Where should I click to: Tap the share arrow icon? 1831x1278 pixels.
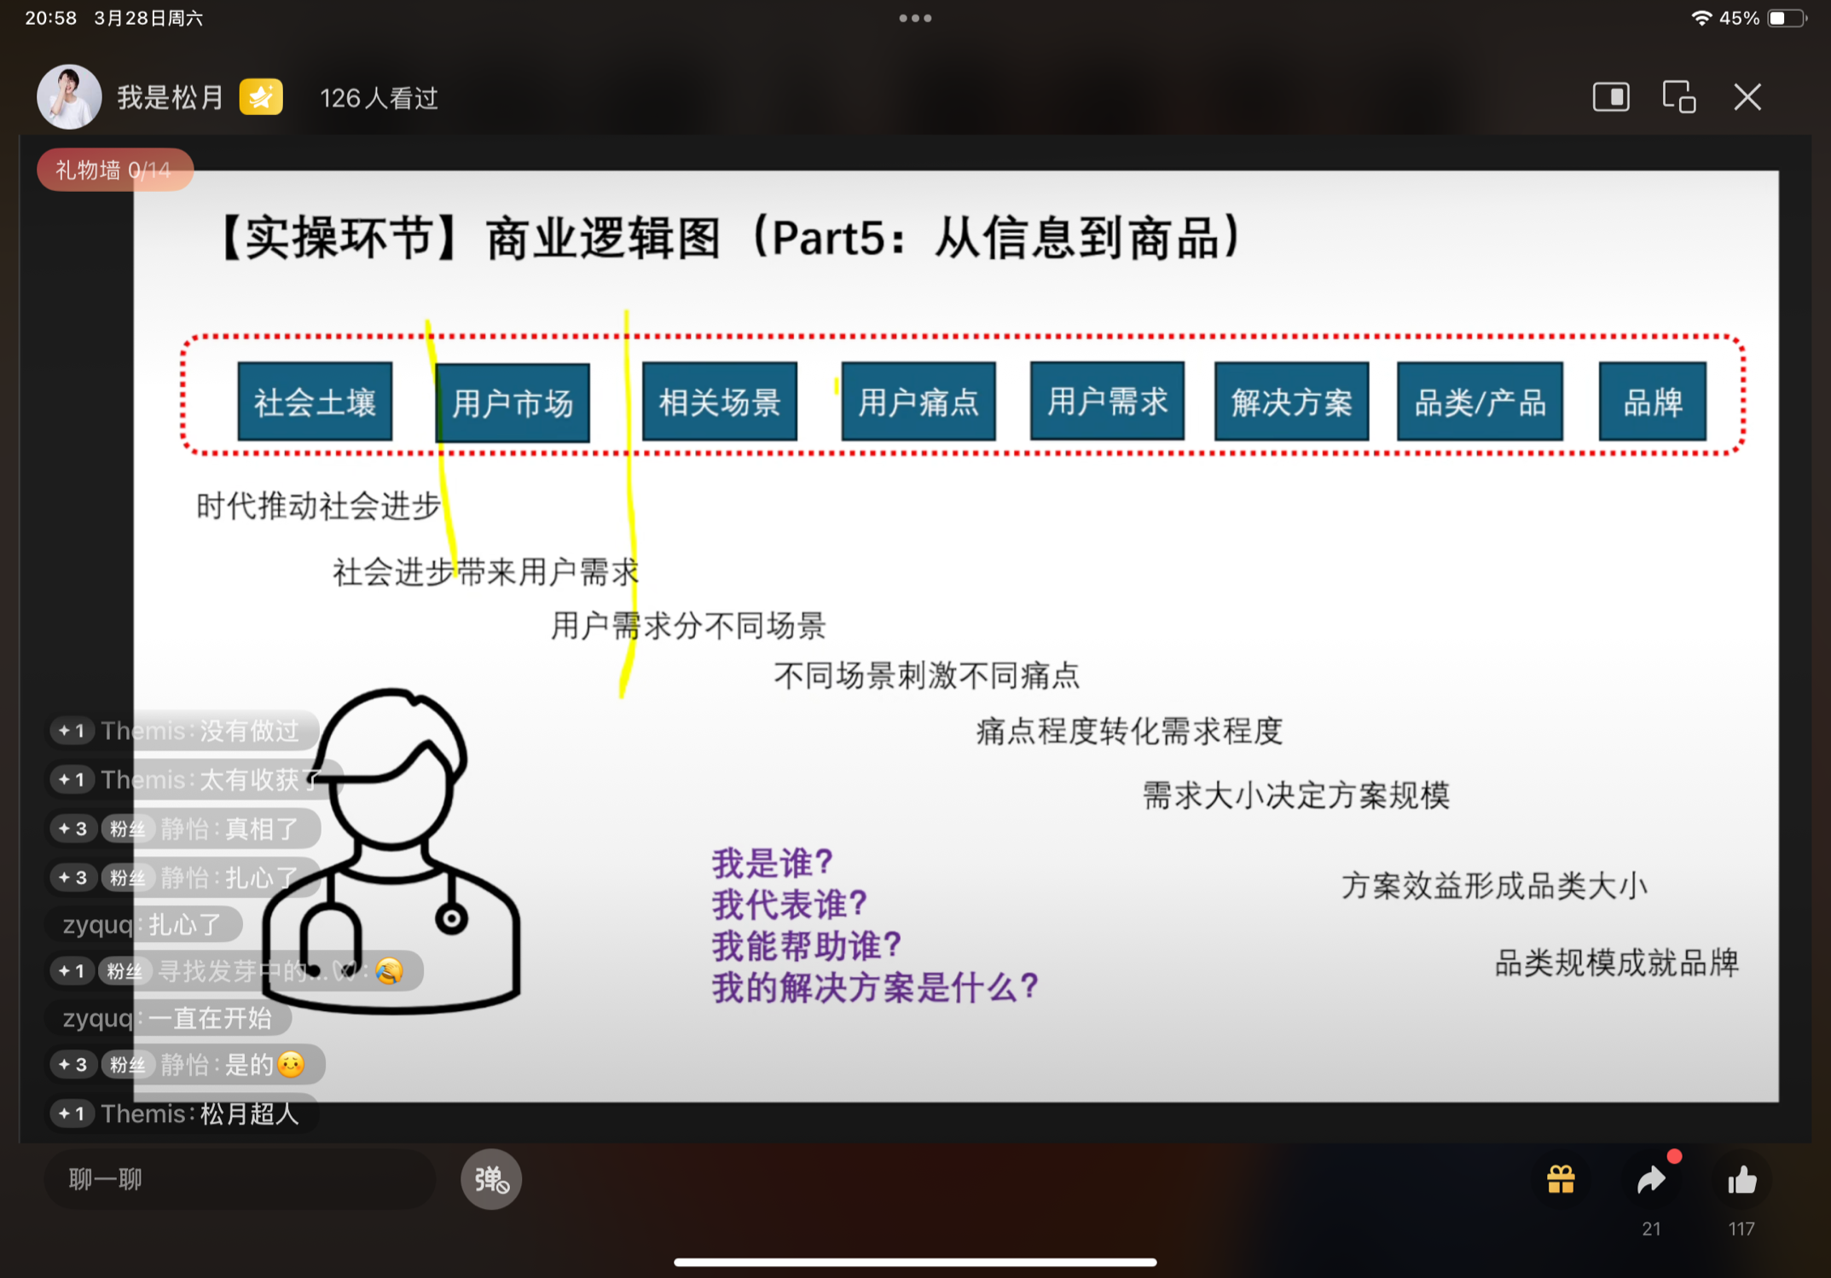(x=1652, y=1180)
